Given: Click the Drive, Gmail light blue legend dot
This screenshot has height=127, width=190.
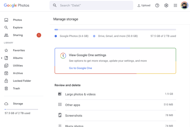Looking at the screenshot, I should [94, 36].
